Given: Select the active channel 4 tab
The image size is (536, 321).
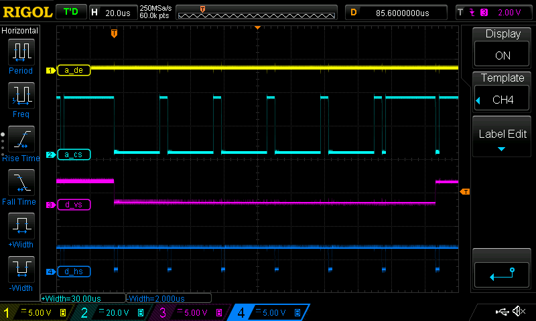Looking at the screenshot, I should [268, 312].
